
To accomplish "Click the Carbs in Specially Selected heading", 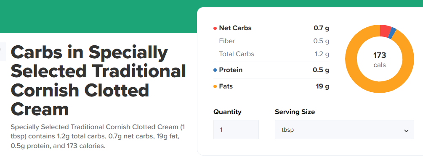I will (98, 81).
